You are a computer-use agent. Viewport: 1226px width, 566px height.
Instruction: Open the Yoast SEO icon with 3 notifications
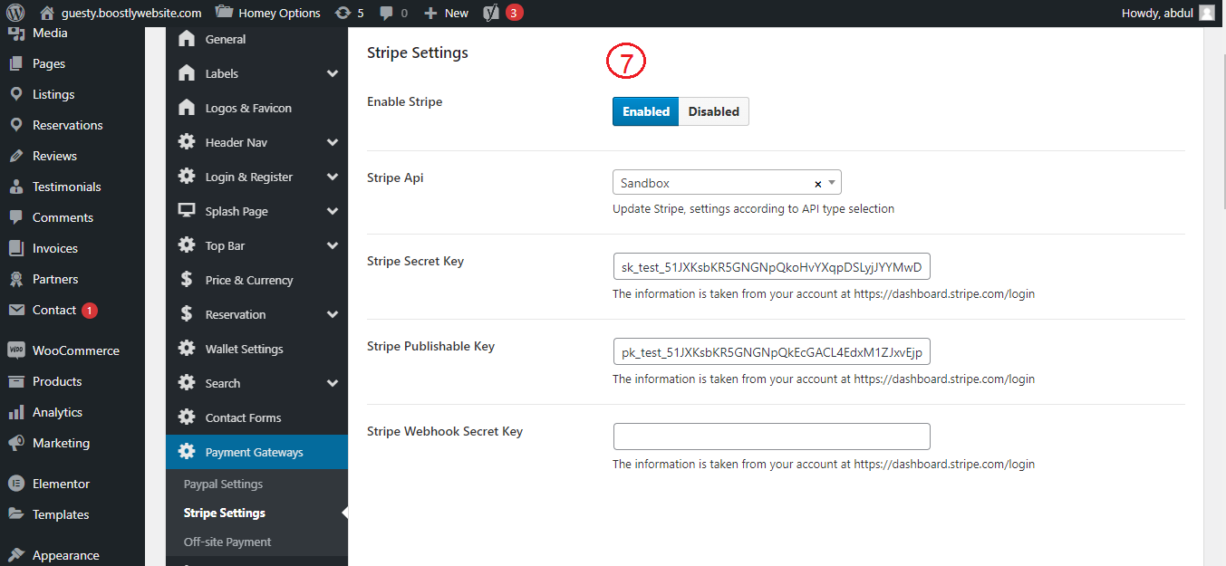pos(491,13)
